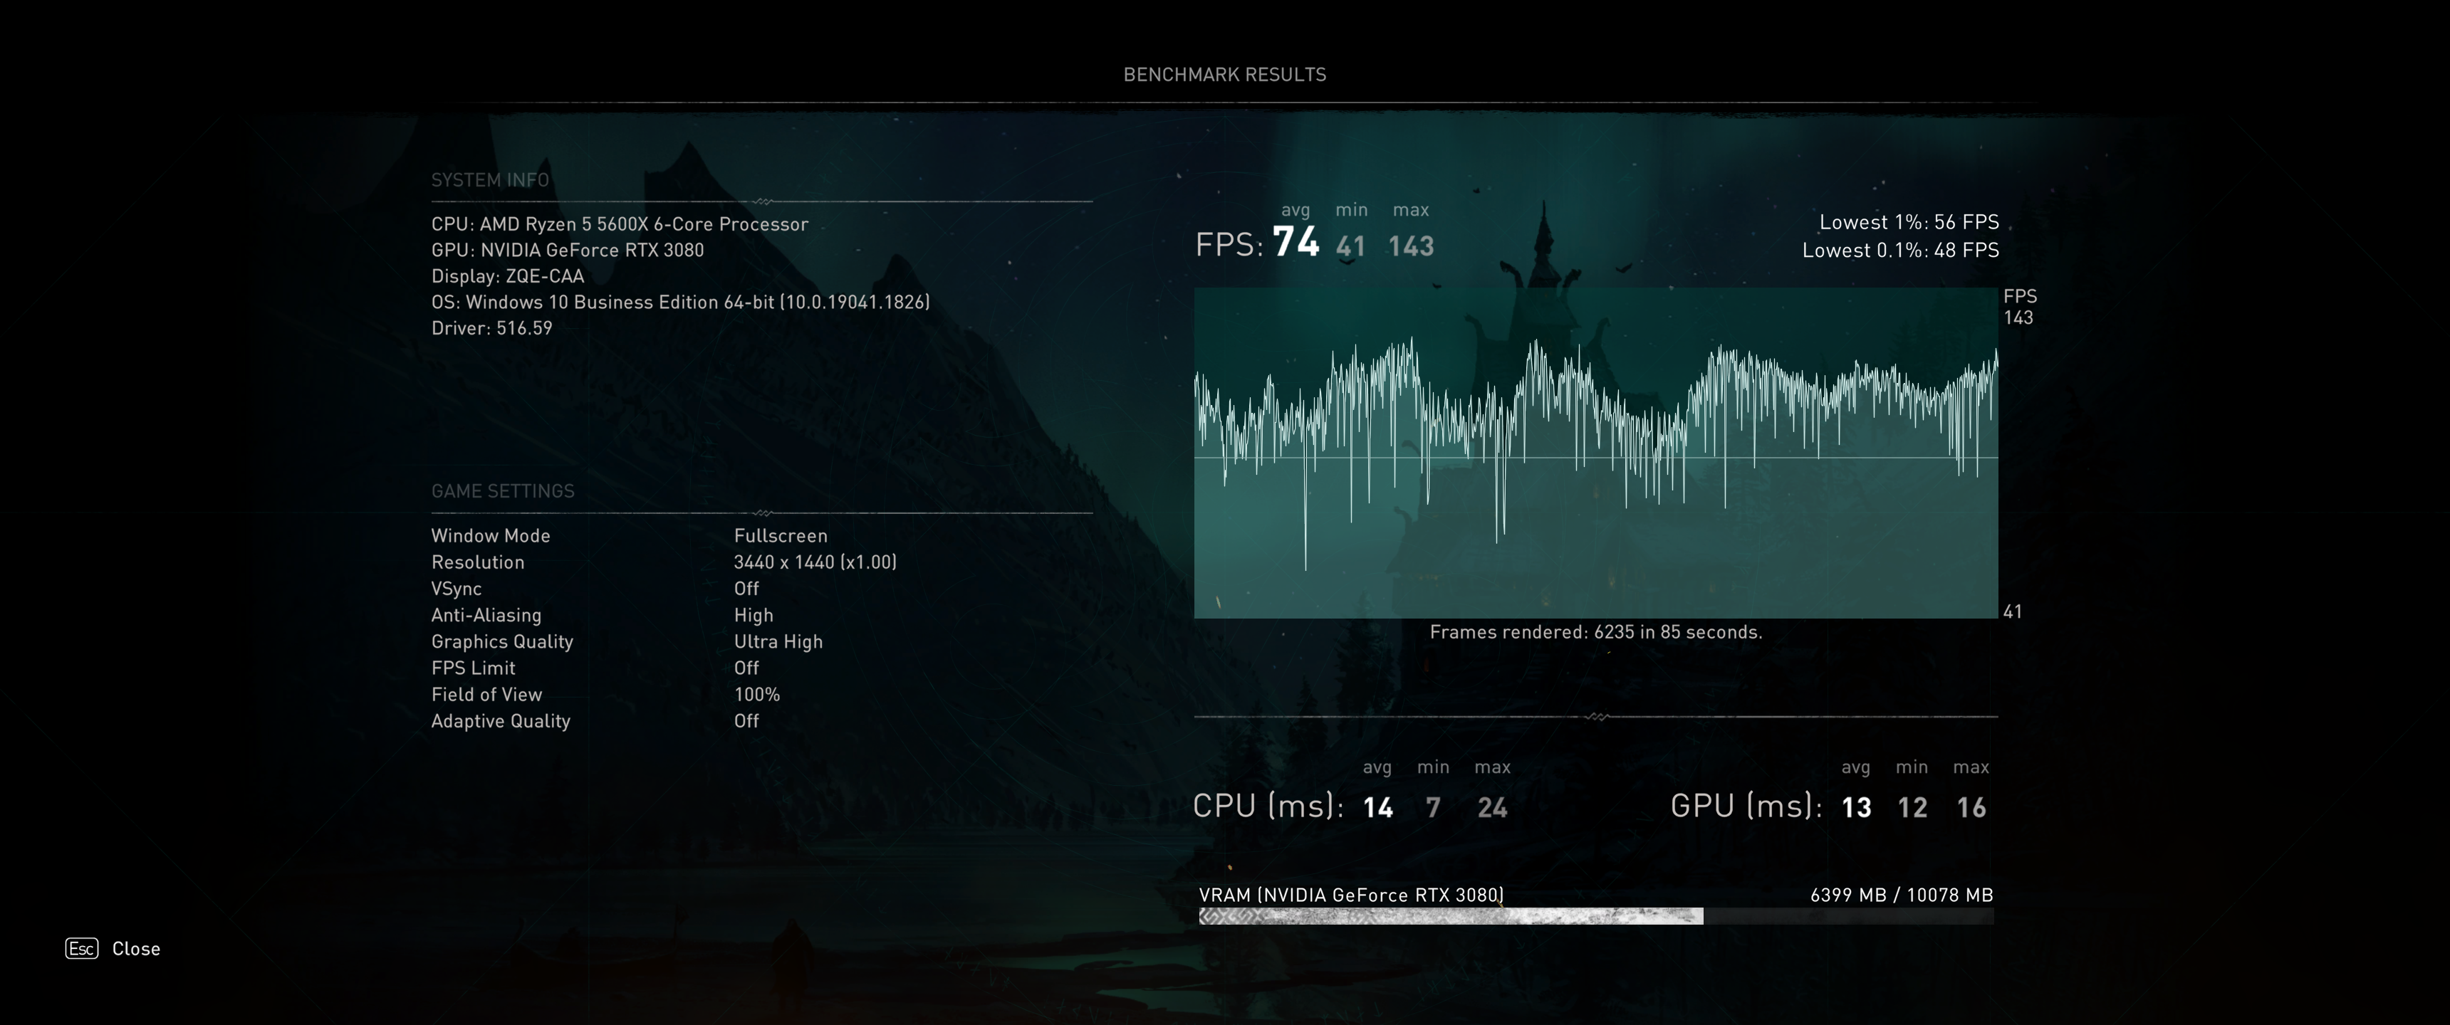Click the GPU (ms) average value

coord(1855,807)
